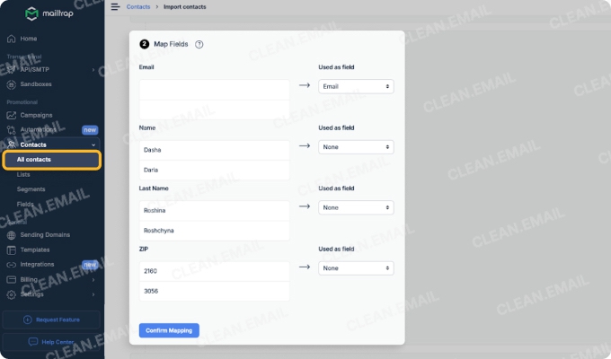
Task: Click the Mailtrap logo
Action: pyautogui.click(x=49, y=13)
